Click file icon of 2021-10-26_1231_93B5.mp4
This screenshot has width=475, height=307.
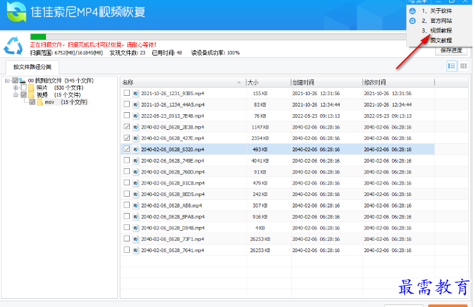click(135, 93)
